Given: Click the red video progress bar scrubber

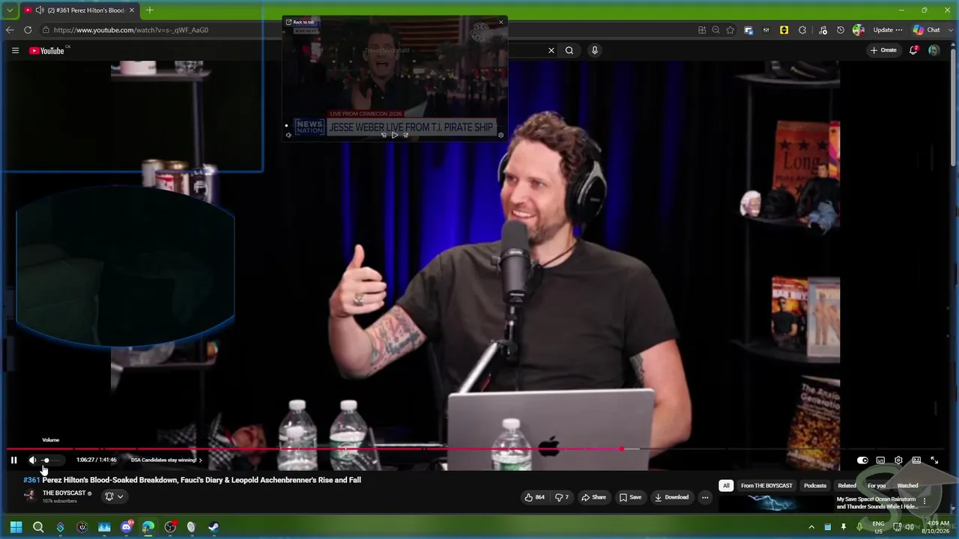Looking at the screenshot, I should tap(622, 449).
